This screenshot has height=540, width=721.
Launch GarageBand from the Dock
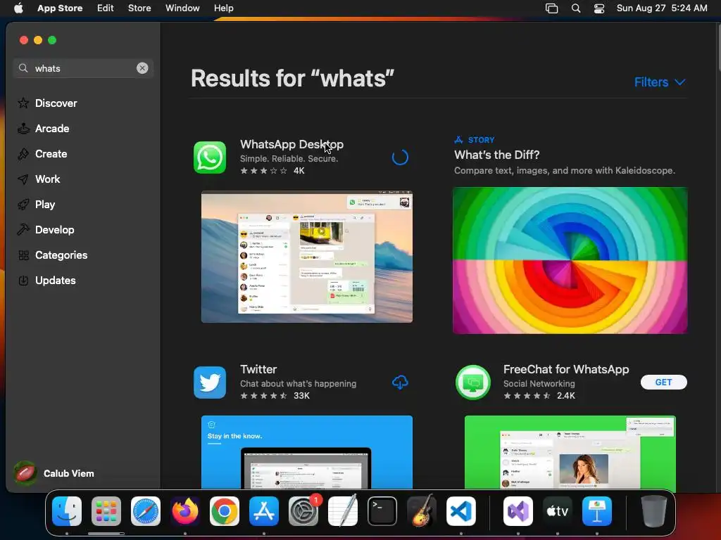coord(422,511)
